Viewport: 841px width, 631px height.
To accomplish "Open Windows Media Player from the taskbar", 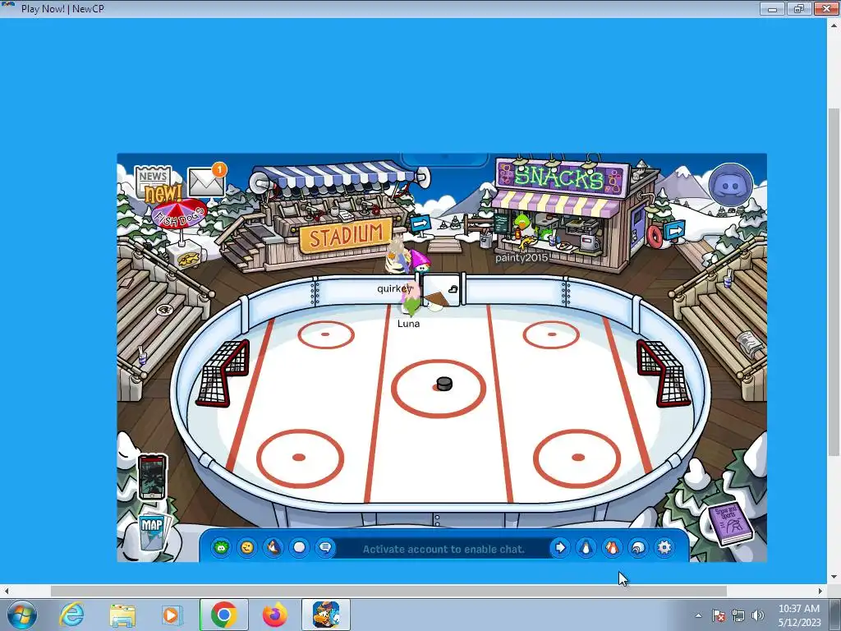I will click(172, 615).
